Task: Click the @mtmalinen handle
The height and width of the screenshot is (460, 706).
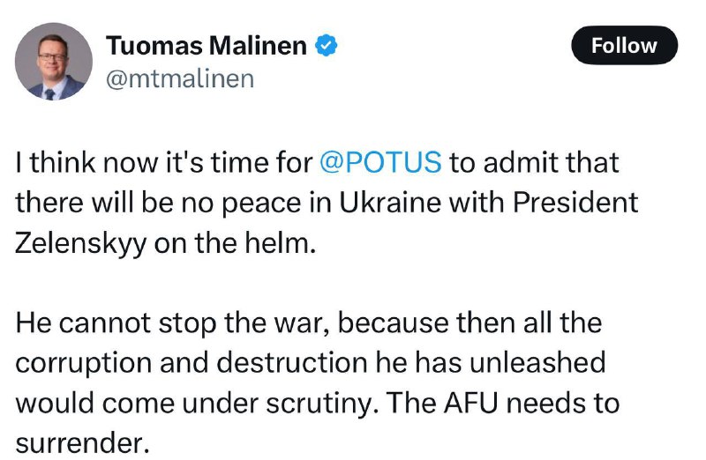Action: pos(180,78)
